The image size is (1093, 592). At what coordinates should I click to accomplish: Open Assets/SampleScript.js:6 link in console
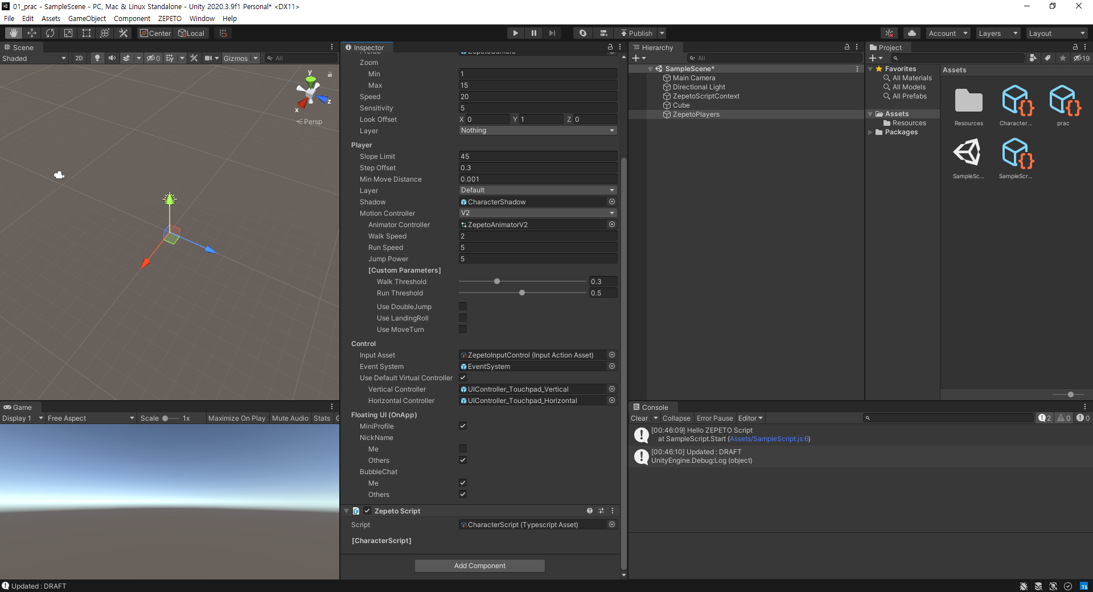(x=769, y=439)
